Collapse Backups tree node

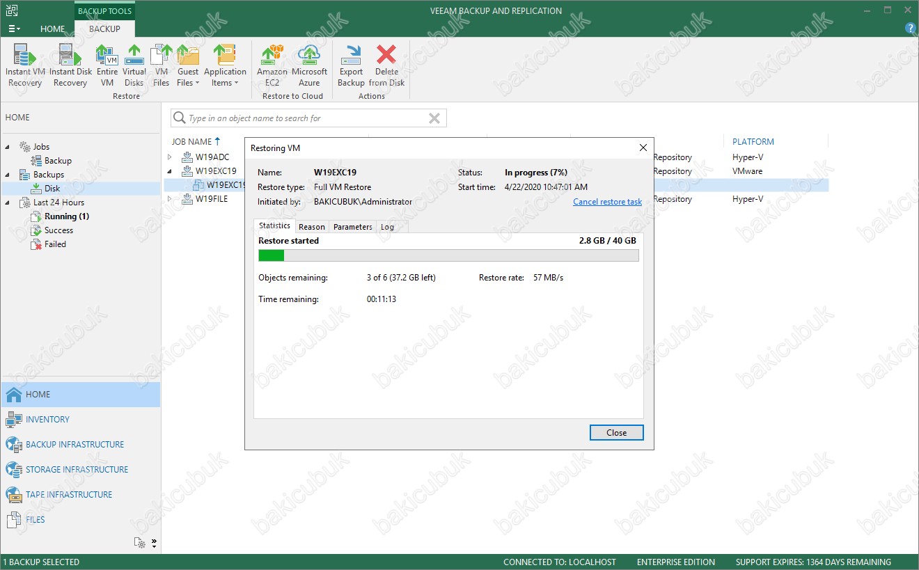tap(8, 175)
